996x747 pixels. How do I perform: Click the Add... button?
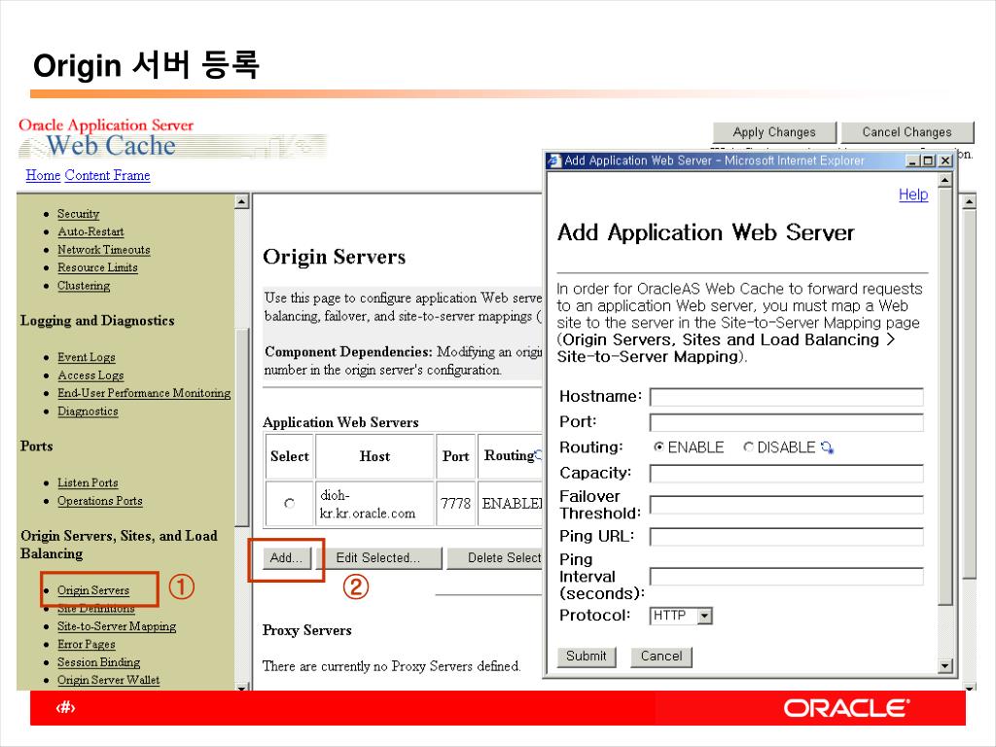[287, 557]
